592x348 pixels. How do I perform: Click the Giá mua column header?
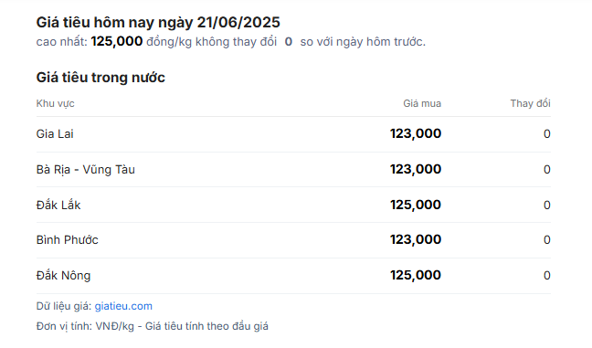click(x=422, y=103)
